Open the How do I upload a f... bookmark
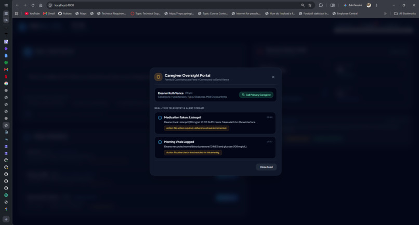419x225 pixels. (x=280, y=14)
